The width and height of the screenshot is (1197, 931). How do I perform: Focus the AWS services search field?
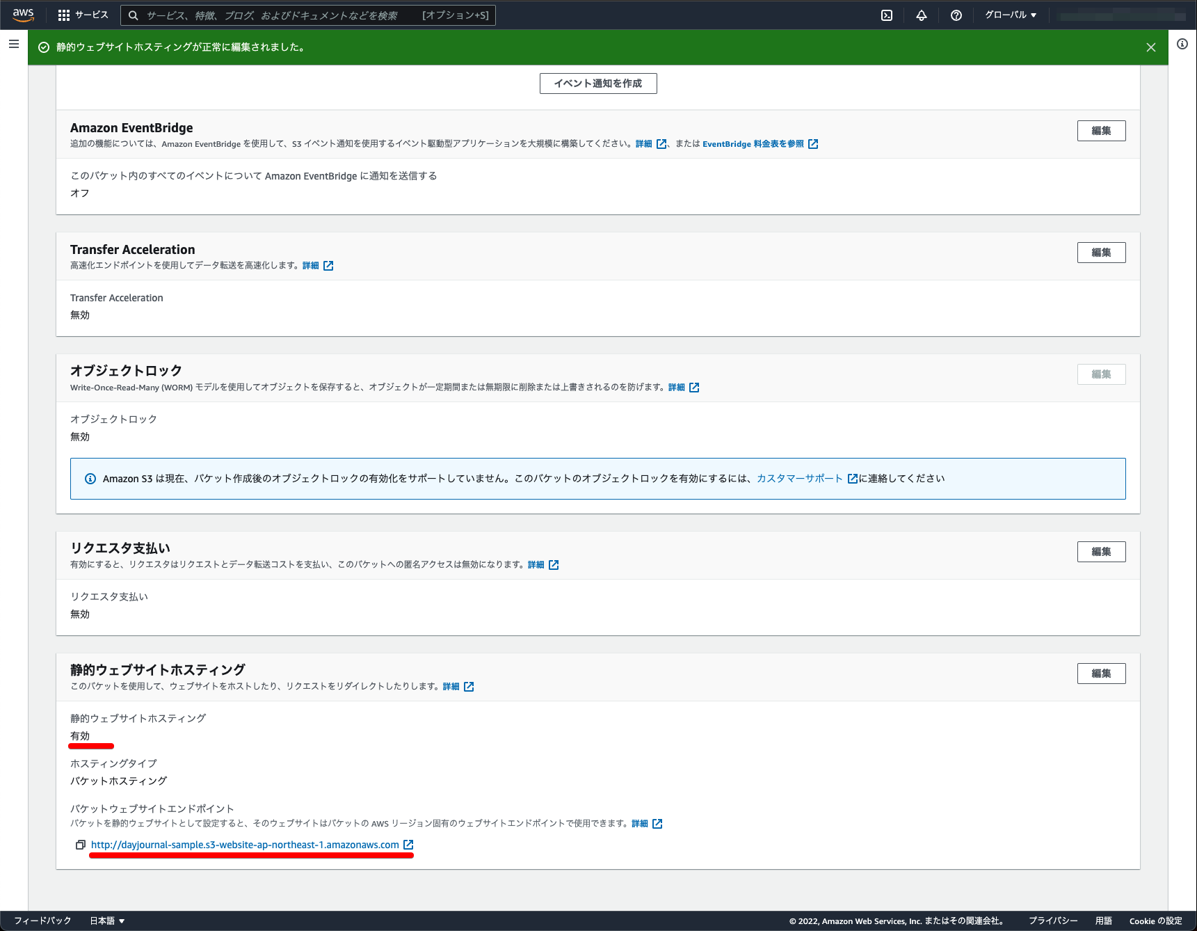pos(308,15)
